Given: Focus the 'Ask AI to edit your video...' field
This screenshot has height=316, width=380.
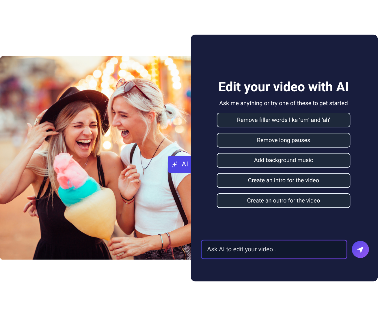Looking at the screenshot, I should (x=274, y=249).
